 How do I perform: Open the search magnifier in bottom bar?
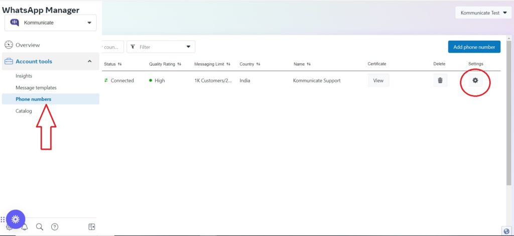click(40, 227)
